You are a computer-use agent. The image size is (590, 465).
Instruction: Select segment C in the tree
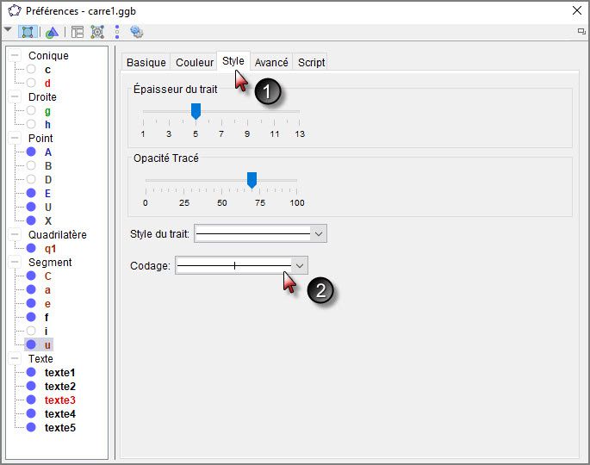click(x=47, y=276)
